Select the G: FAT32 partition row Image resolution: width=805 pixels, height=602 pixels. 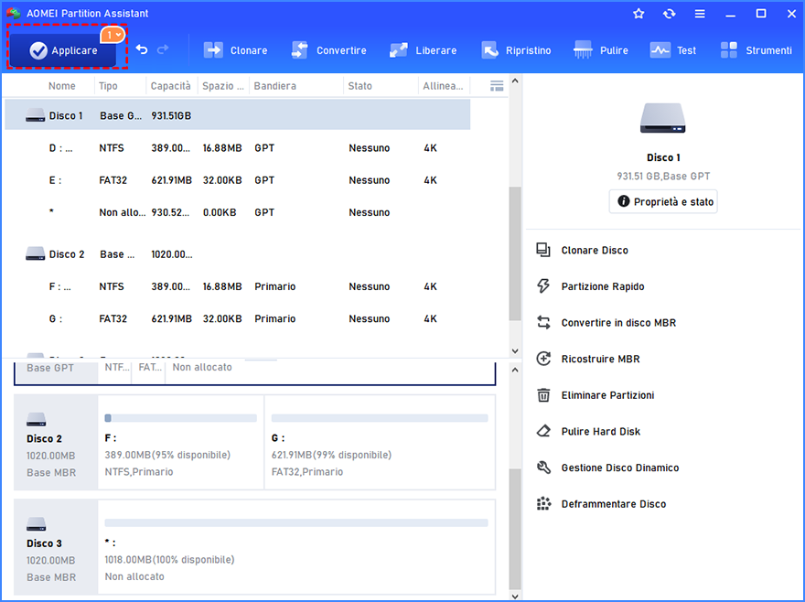point(237,319)
